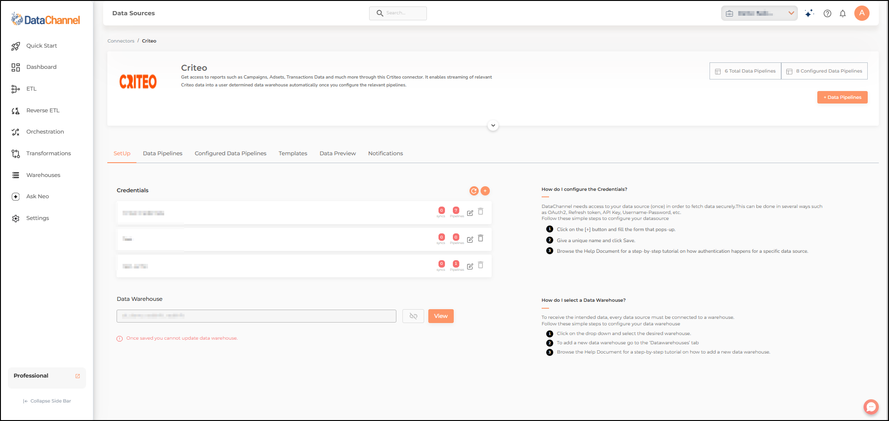Screen dimensions: 889x421
Task: Delete the credential with 7 pipelines
Action: point(481,212)
